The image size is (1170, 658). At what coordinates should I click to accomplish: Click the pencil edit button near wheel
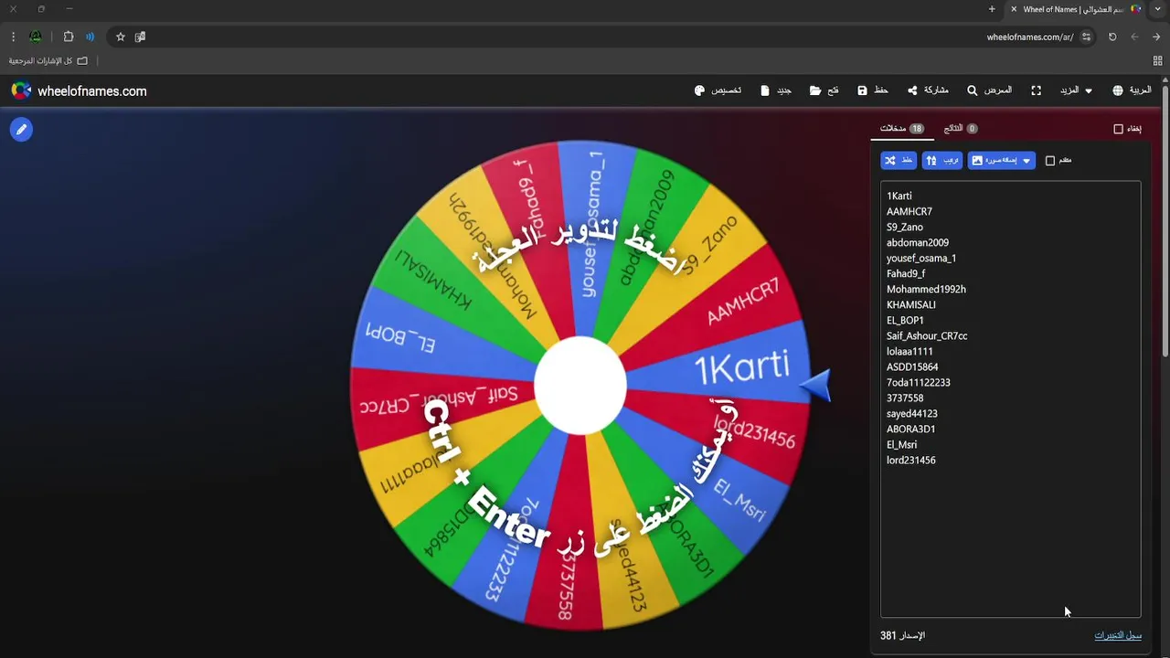pyautogui.click(x=21, y=130)
